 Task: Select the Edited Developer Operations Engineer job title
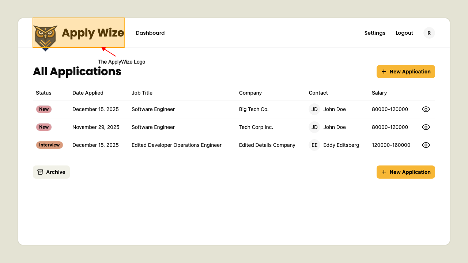pyautogui.click(x=177, y=145)
